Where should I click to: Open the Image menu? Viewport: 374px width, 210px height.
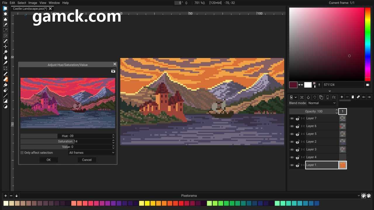point(33,3)
